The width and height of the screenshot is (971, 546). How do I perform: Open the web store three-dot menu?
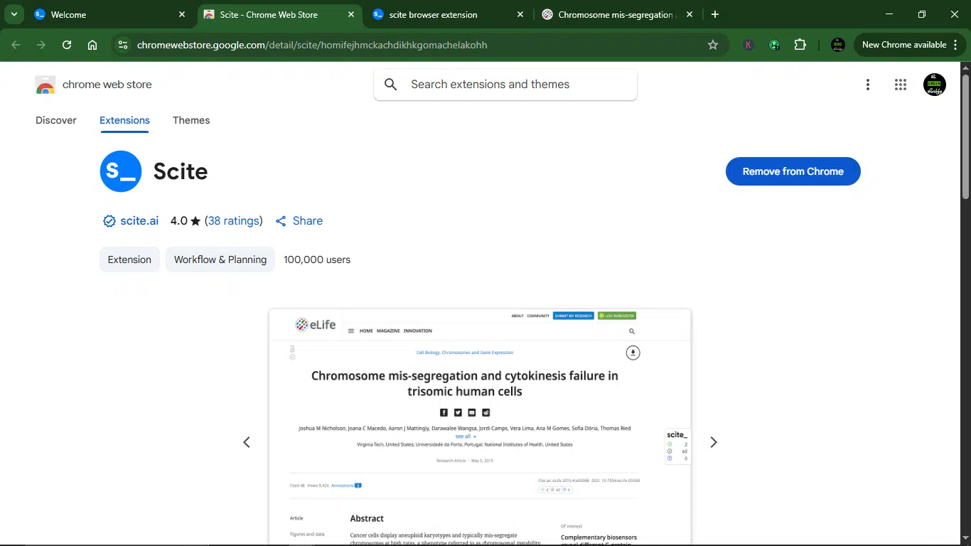pos(868,85)
